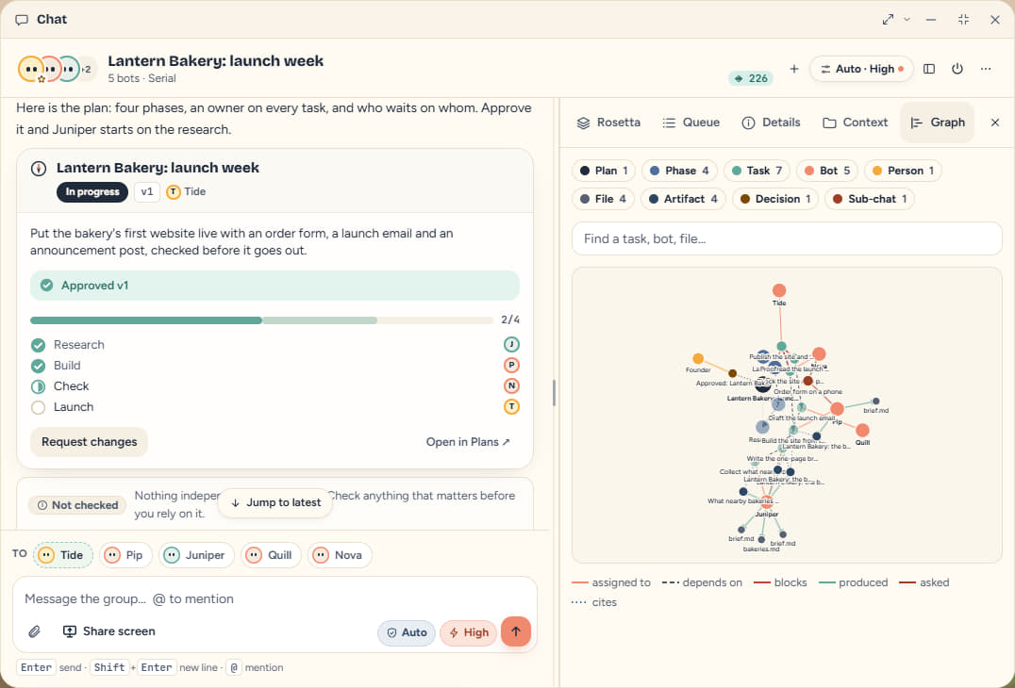1015x688 pixels.
Task: Open the P owner avatar on Build row
Action: click(x=511, y=366)
